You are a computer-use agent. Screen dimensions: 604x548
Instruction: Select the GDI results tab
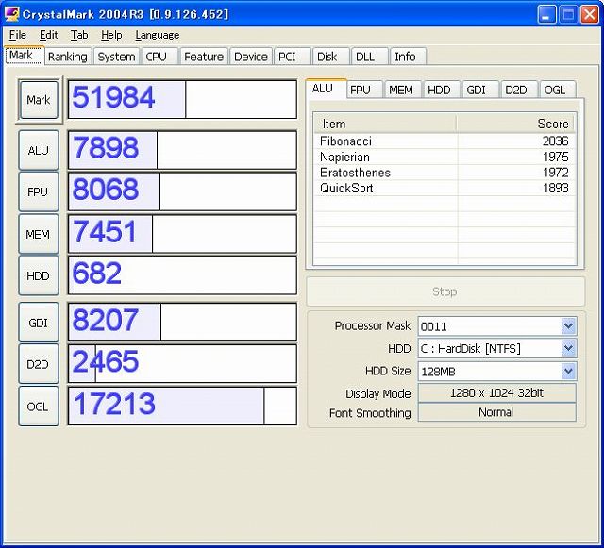click(x=480, y=90)
